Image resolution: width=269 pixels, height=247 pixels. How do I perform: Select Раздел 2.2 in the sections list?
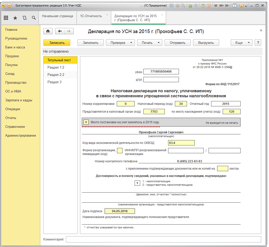tap(56, 75)
